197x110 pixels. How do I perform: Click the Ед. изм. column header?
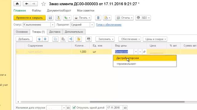[101, 46]
